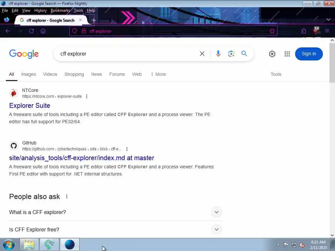
Task: Switch to the News results tab
Action: tap(97, 74)
